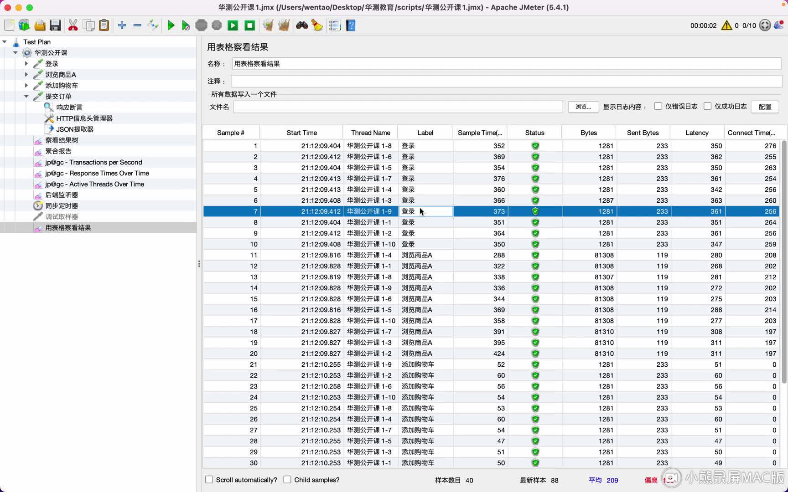Image resolution: width=788 pixels, height=492 pixels.
Task: Collapse the 华测公开课 thread group
Action: click(16, 53)
